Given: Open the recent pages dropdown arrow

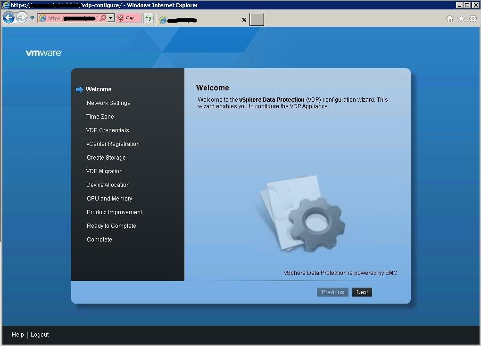Looking at the screenshot, I should [32, 18].
